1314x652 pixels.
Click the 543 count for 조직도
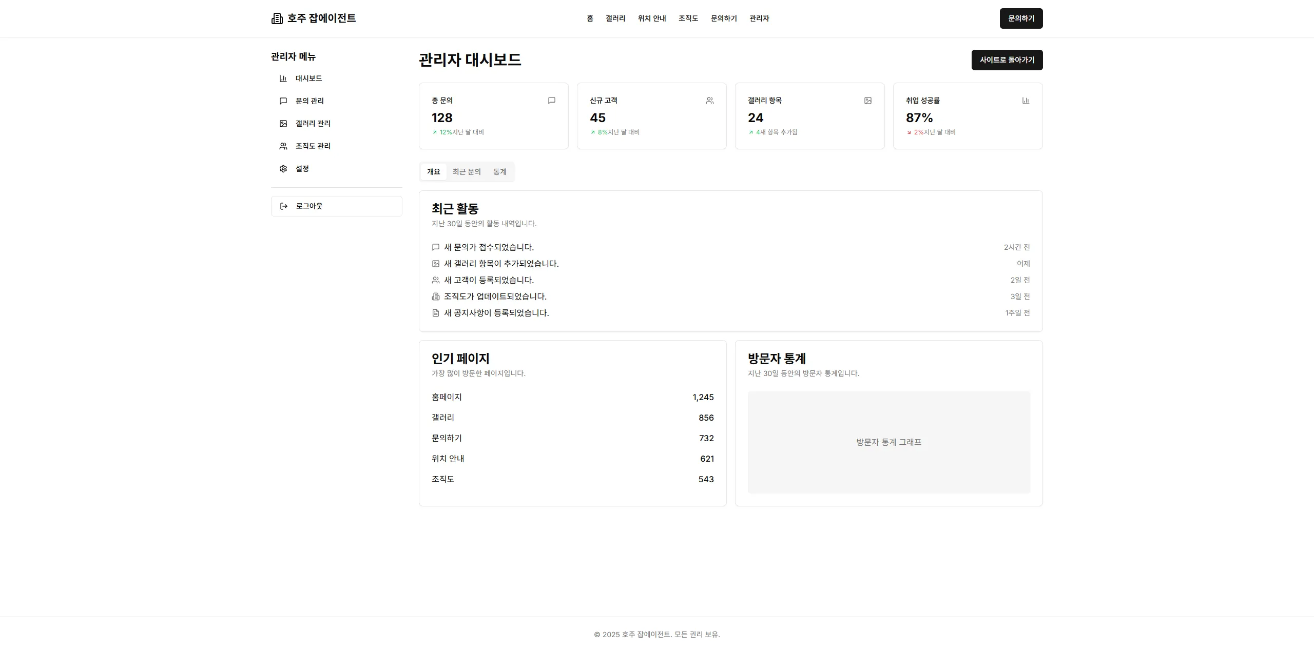(x=706, y=479)
